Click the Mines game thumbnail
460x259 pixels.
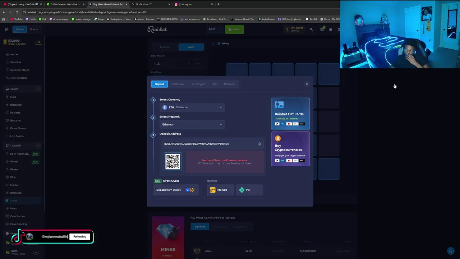coord(168,237)
